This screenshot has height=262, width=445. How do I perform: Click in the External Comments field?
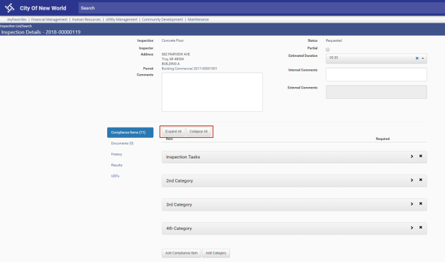(x=376, y=92)
